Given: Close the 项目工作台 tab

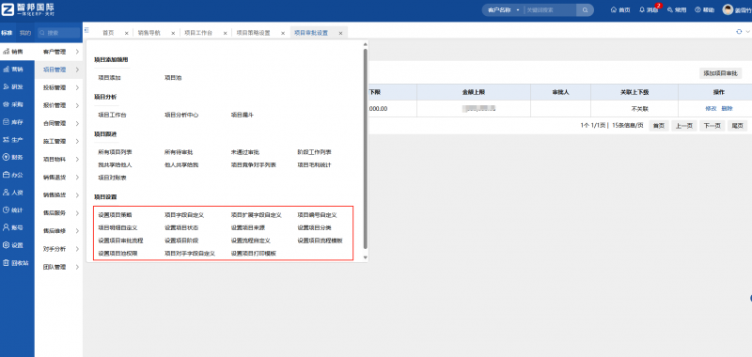Looking at the screenshot, I should [225, 34].
